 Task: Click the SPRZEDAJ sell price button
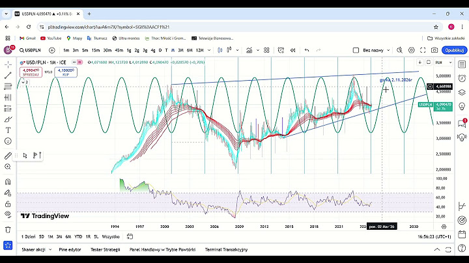point(31,72)
